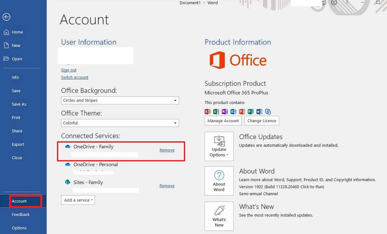The height and width of the screenshot is (234, 387).
Task: Open the Export page
Action: pos(18,144)
